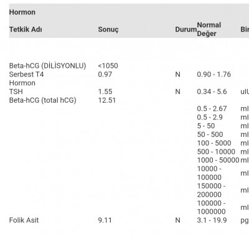Click the 0.97 Serbest T4 result
Viewport: 249px width, 236px height.
[105, 74]
